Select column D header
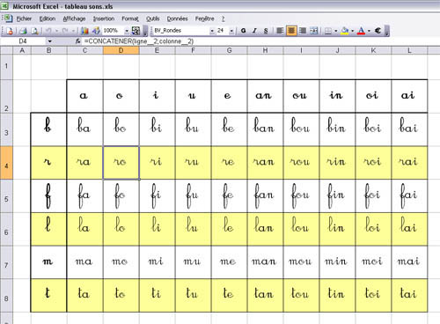 121,50
